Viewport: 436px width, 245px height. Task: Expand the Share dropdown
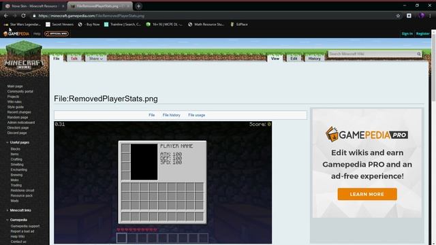pyautogui.click(x=96, y=59)
